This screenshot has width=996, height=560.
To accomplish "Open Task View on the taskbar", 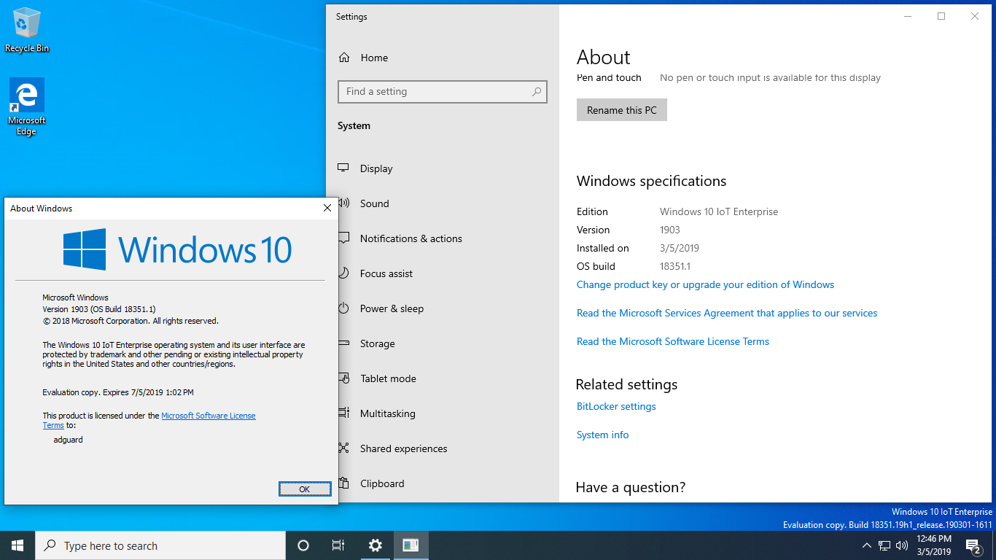I will pyautogui.click(x=338, y=545).
